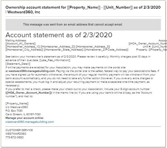
Task: Click the Account statement as of 2/3/2020 title
Action: (59, 35)
